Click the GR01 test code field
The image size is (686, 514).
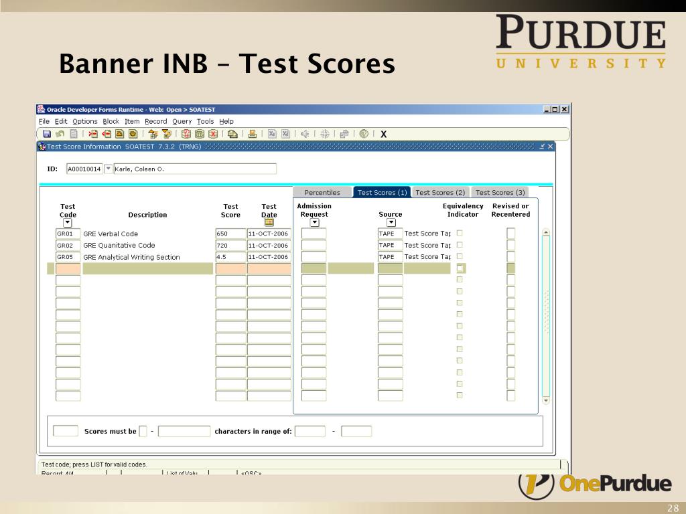68,234
